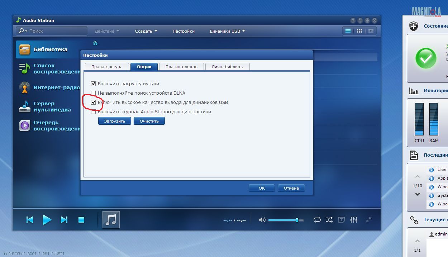448x257 pixels.
Task: Disable high quality output for USB speakers
Action: tap(94, 102)
